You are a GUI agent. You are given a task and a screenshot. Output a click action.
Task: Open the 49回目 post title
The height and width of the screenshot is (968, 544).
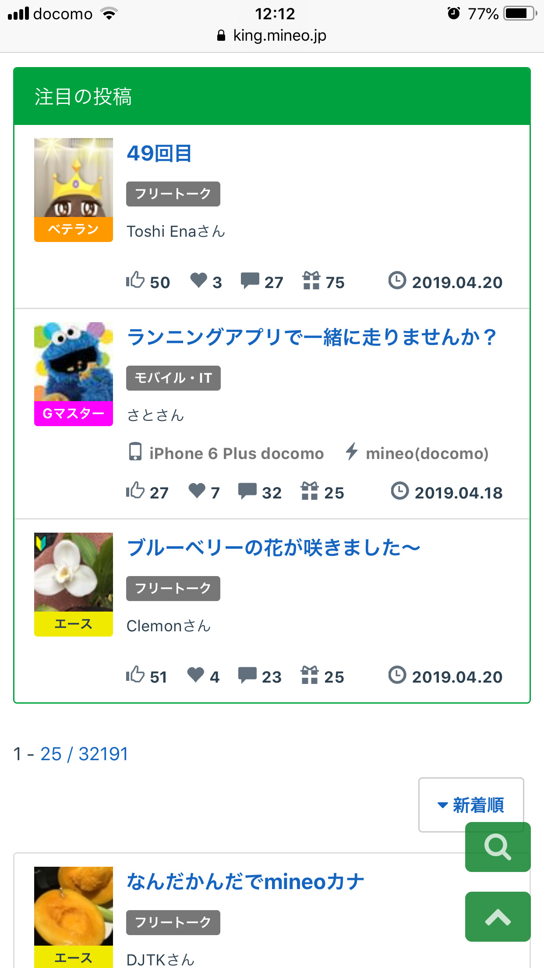pyautogui.click(x=159, y=153)
